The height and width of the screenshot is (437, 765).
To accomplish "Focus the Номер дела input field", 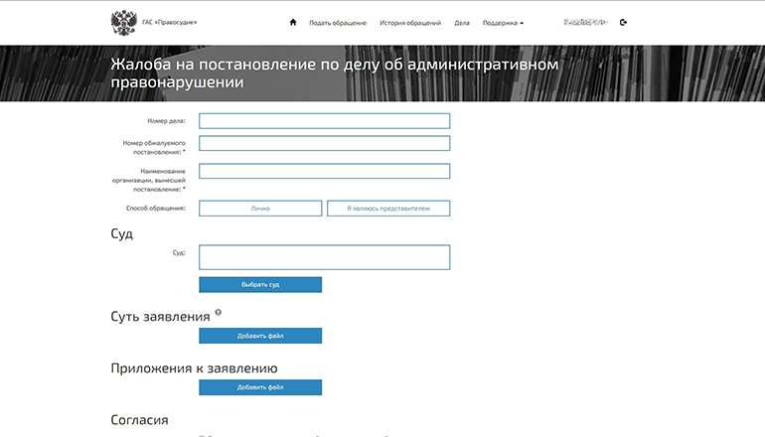I will pos(324,121).
